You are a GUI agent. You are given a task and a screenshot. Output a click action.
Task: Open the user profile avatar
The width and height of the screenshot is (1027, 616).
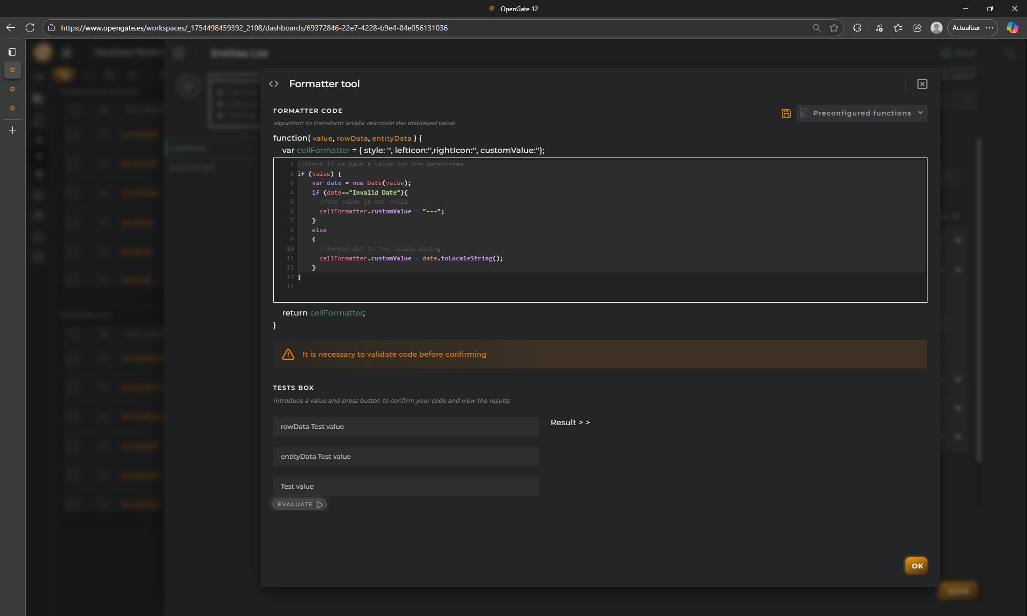coord(936,28)
